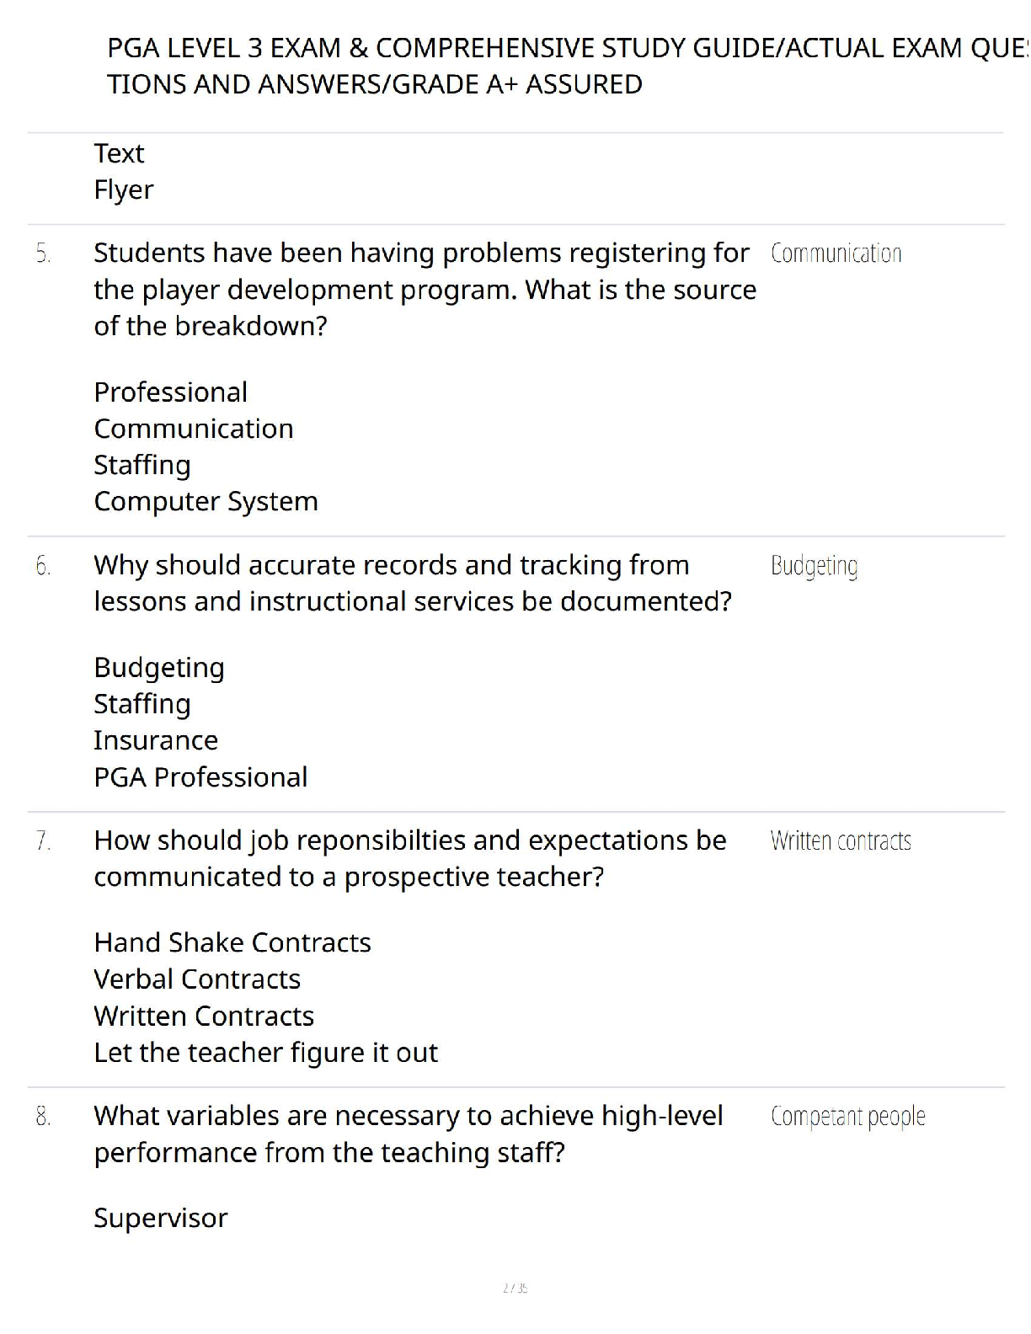The height and width of the screenshot is (1334, 1031).
Task: Select the "PGA Professional" choice
Action: [x=200, y=777]
